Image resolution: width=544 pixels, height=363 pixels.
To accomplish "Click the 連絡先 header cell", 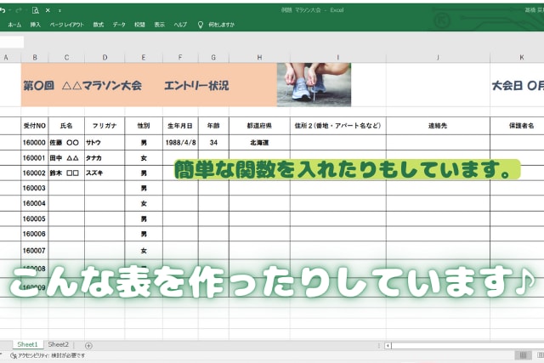I will click(x=438, y=126).
